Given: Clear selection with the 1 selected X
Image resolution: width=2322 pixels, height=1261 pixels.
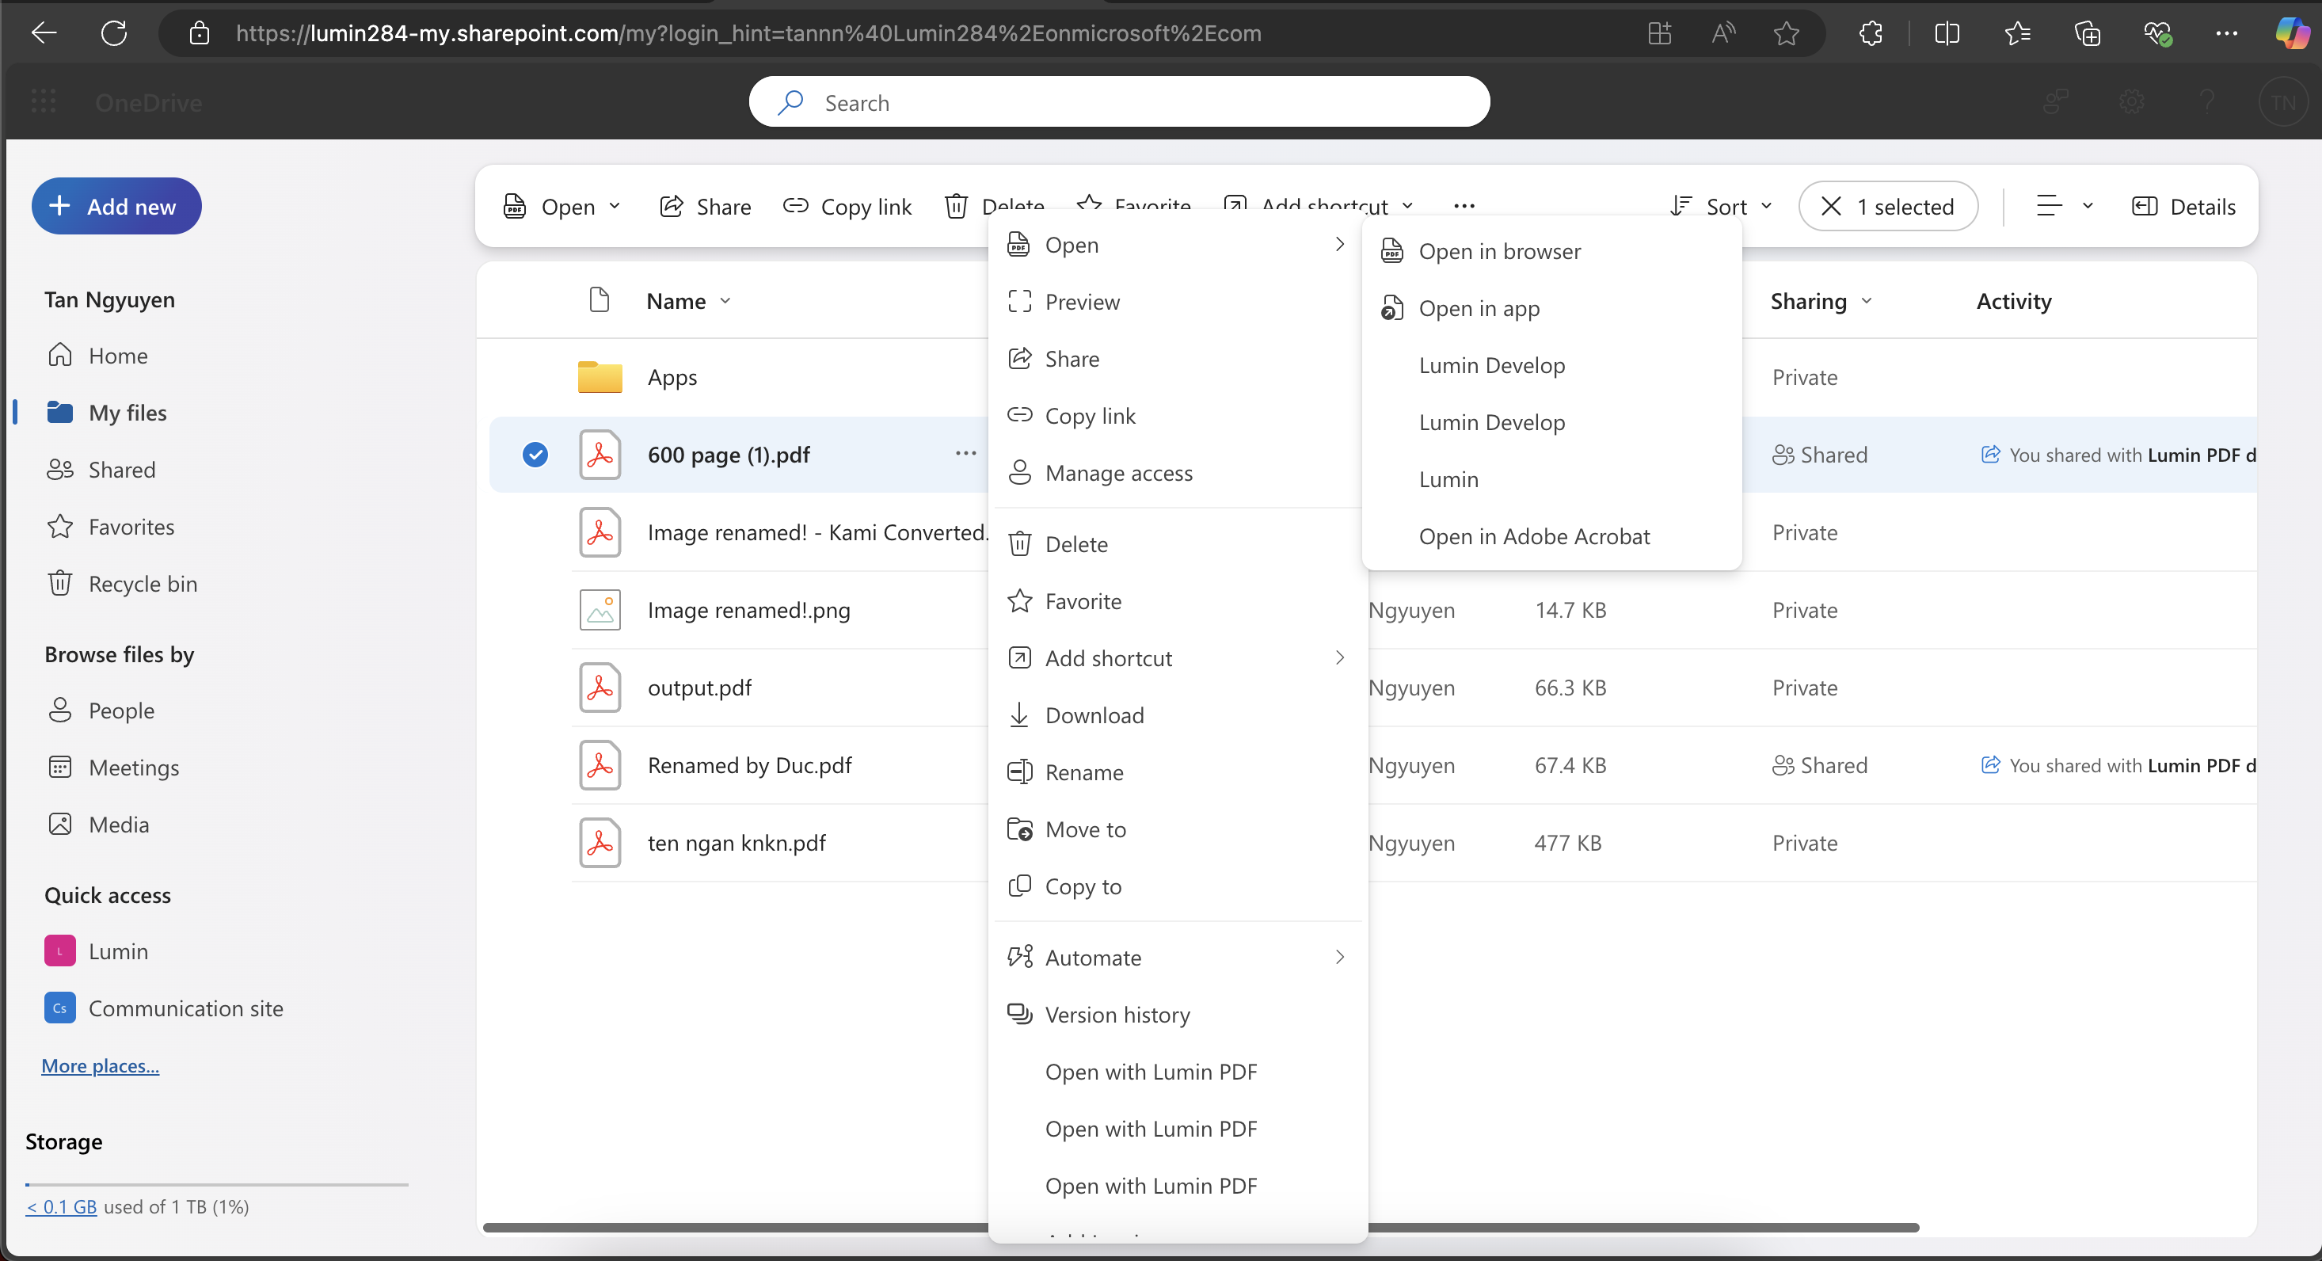Looking at the screenshot, I should tap(1830, 207).
